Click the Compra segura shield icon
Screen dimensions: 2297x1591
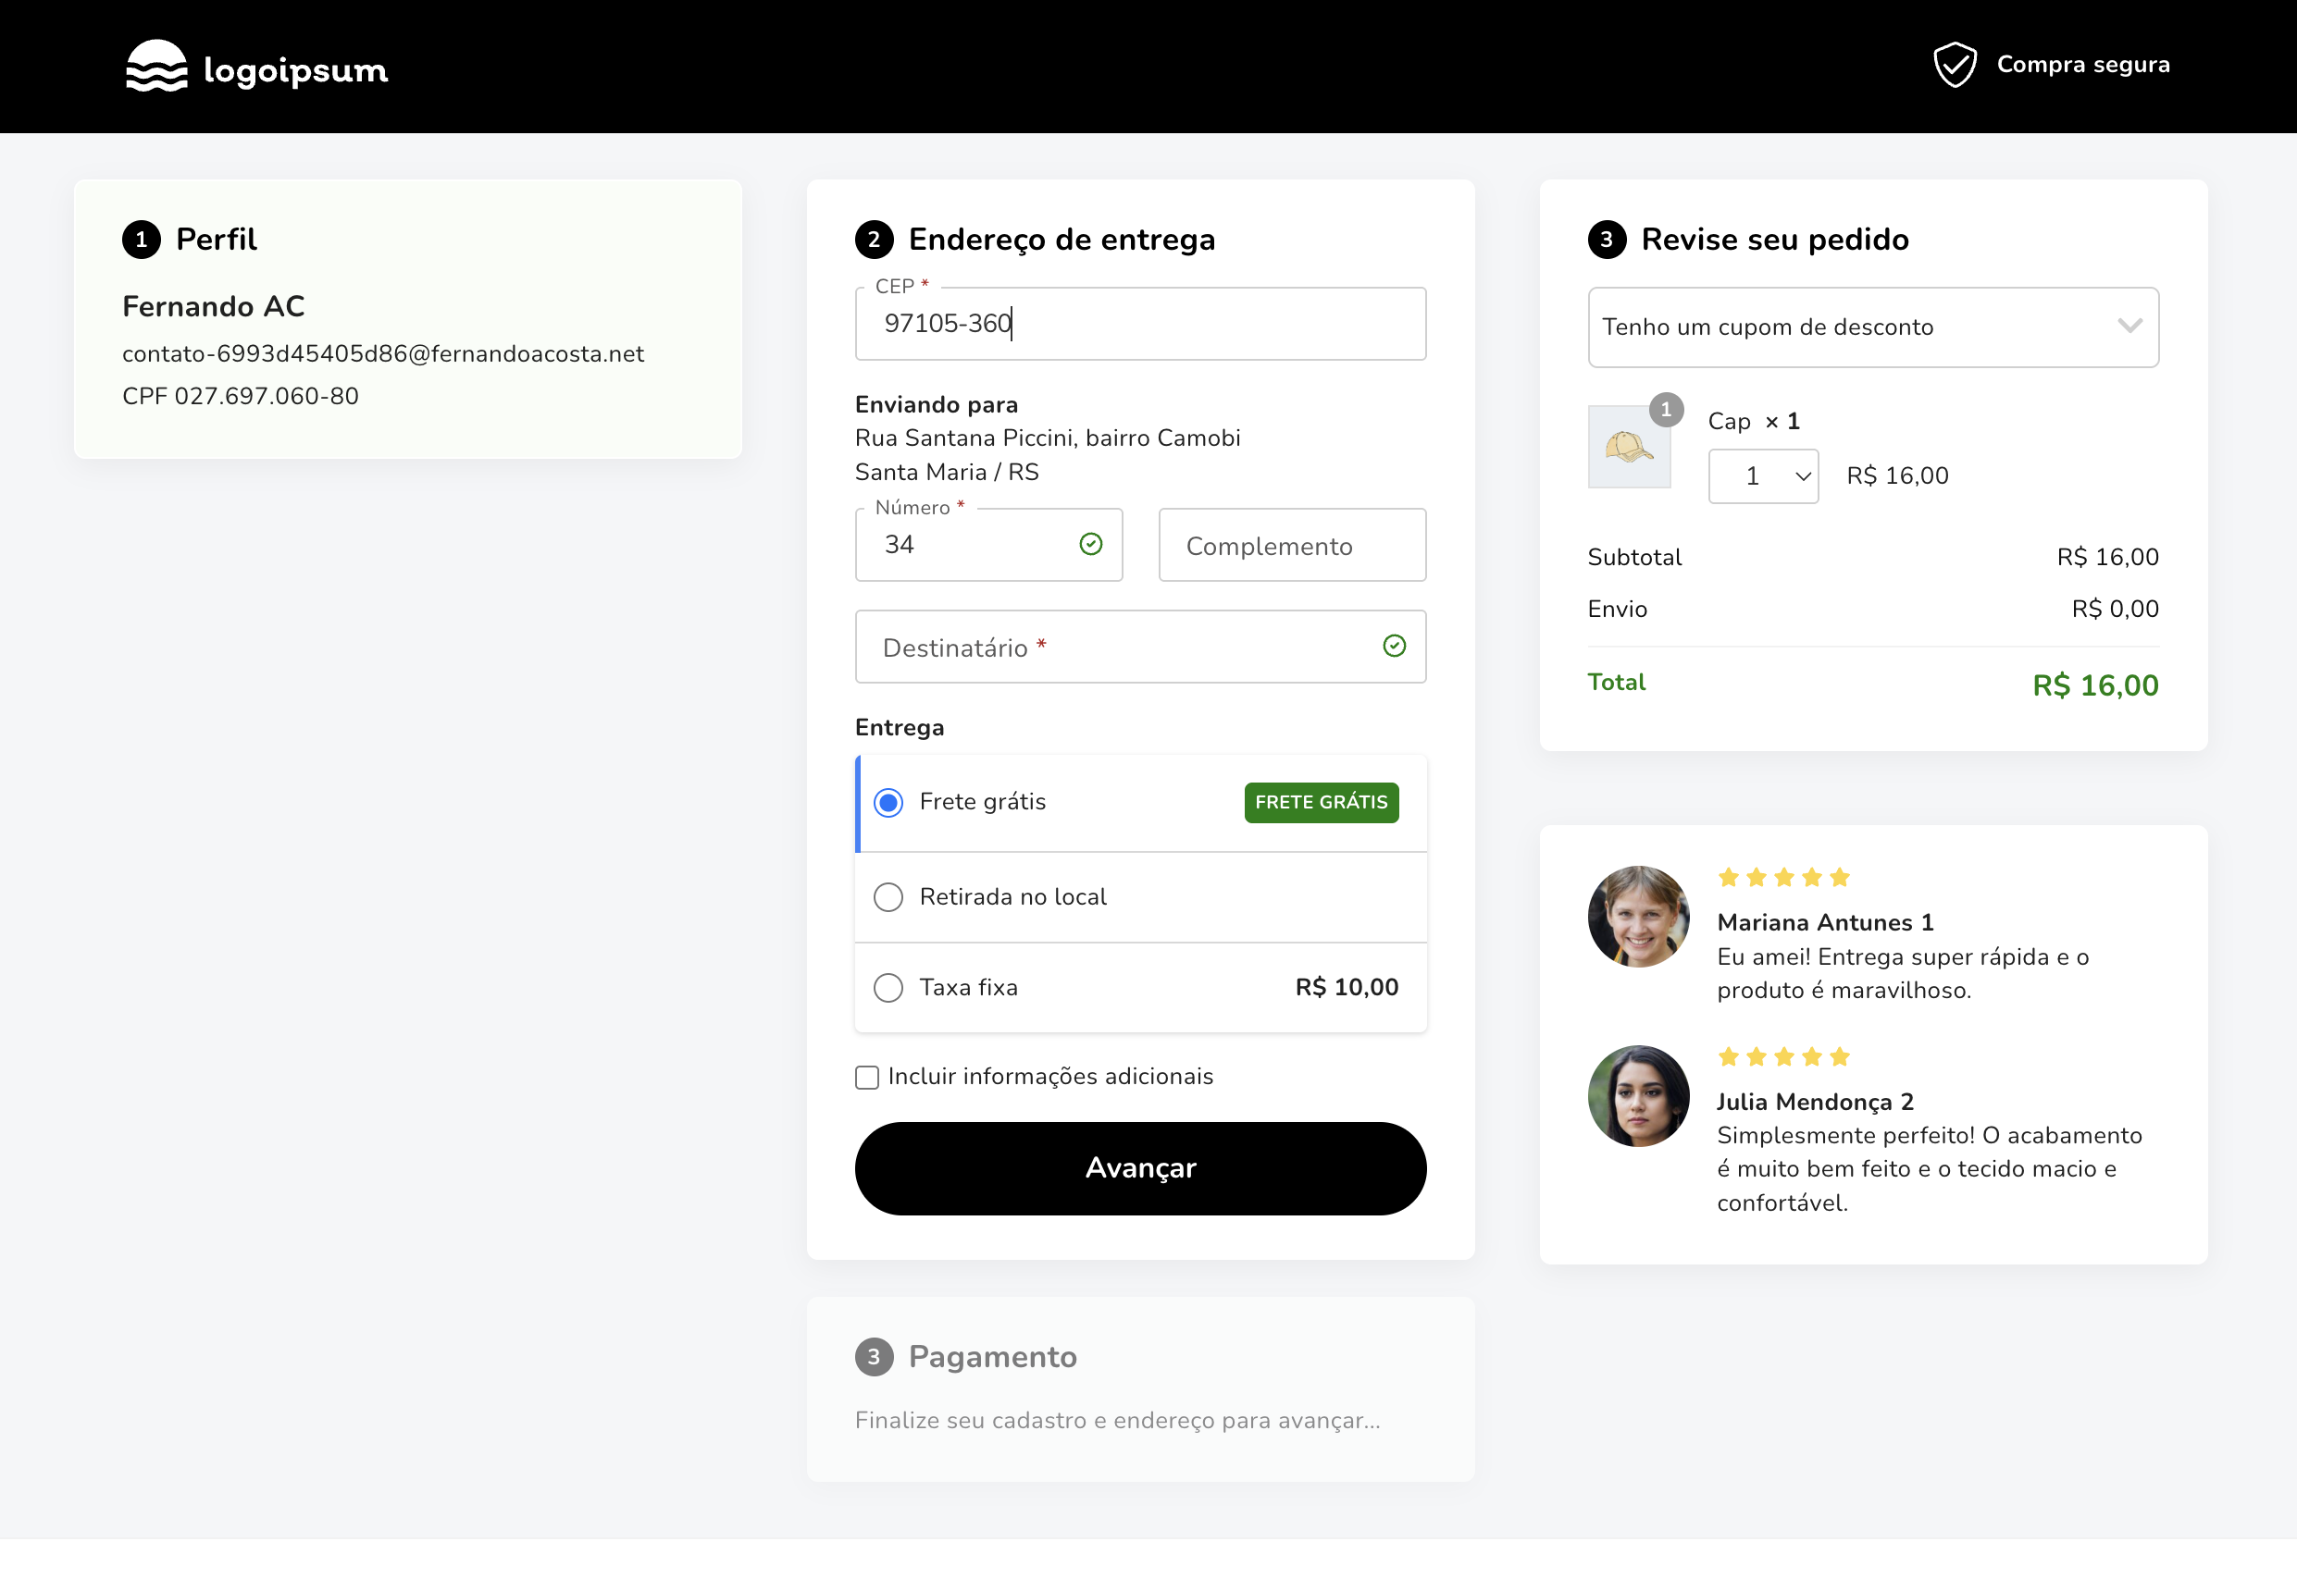(1955, 64)
